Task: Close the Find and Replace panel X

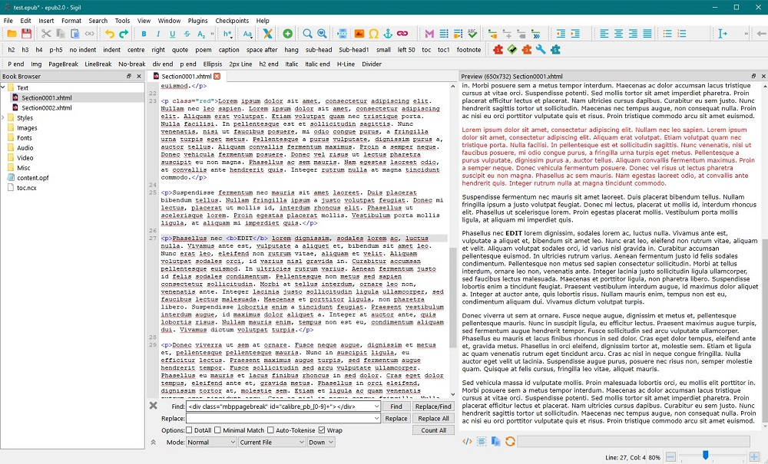Action: [x=154, y=406]
